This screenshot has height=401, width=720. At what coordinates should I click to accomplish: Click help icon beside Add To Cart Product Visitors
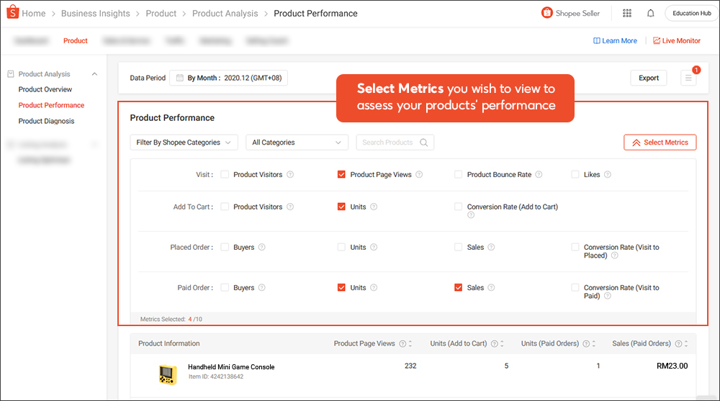coord(290,207)
